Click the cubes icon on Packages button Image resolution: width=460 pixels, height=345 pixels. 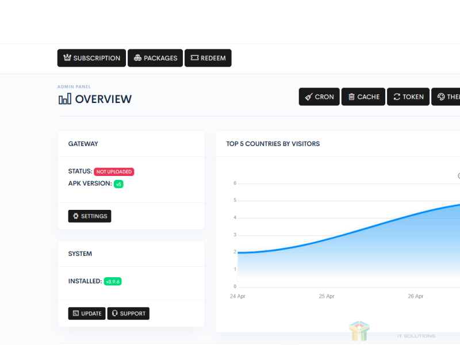coord(137,58)
